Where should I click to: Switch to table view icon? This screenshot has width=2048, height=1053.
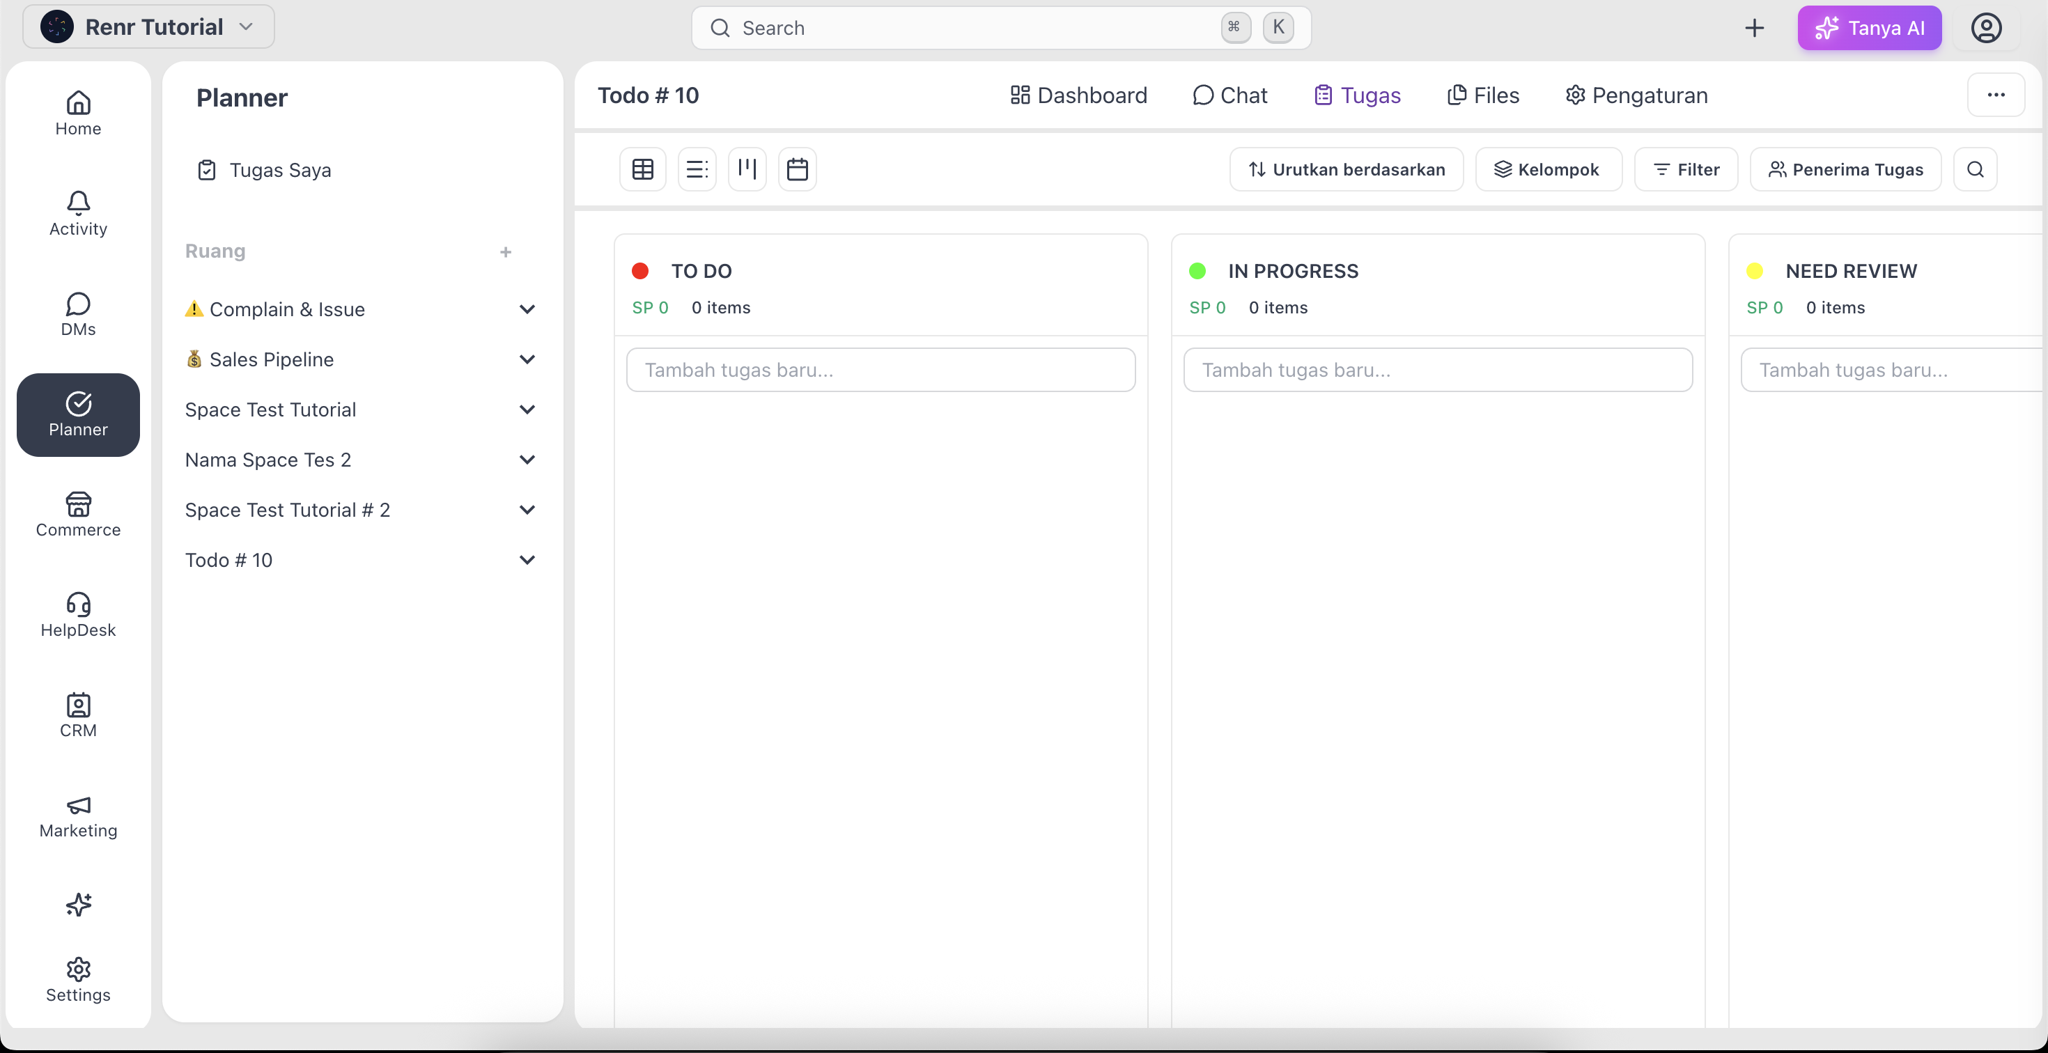[642, 169]
